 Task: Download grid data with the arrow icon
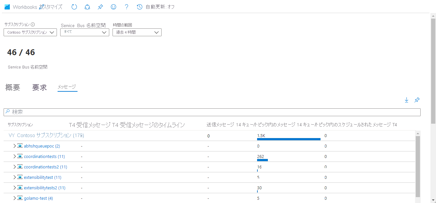pyautogui.click(x=407, y=100)
